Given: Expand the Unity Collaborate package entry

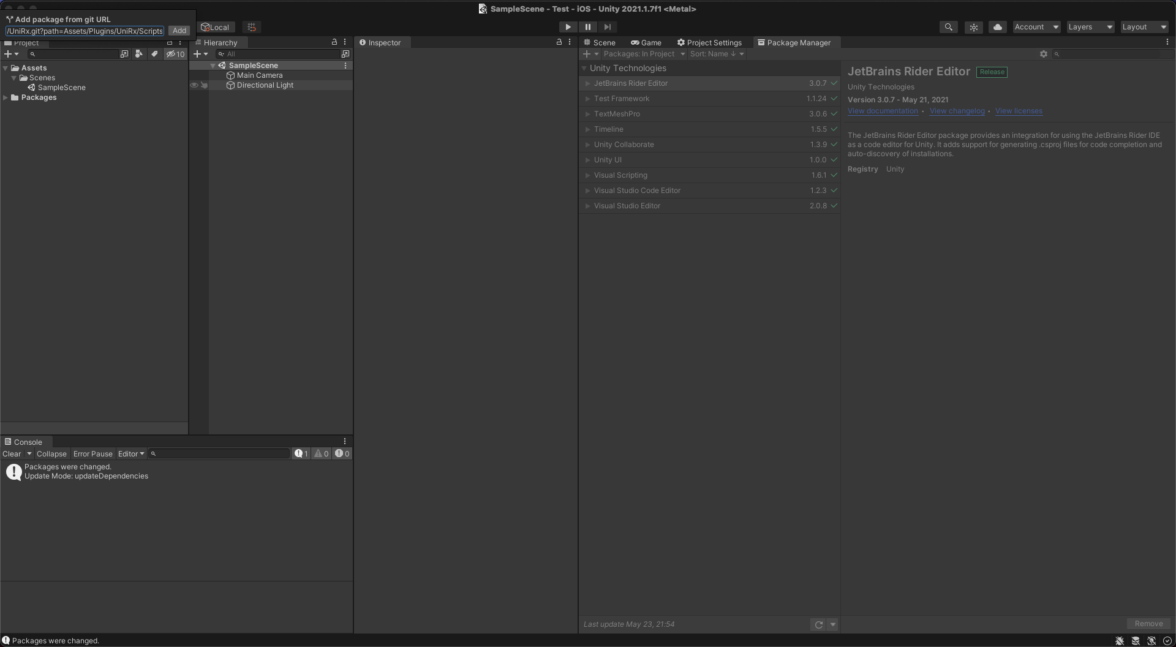Looking at the screenshot, I should [587, 145].
